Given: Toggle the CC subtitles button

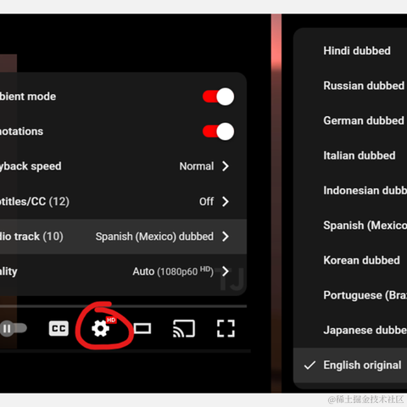Looking at the screenshot, I should click(x=59, y=328).
